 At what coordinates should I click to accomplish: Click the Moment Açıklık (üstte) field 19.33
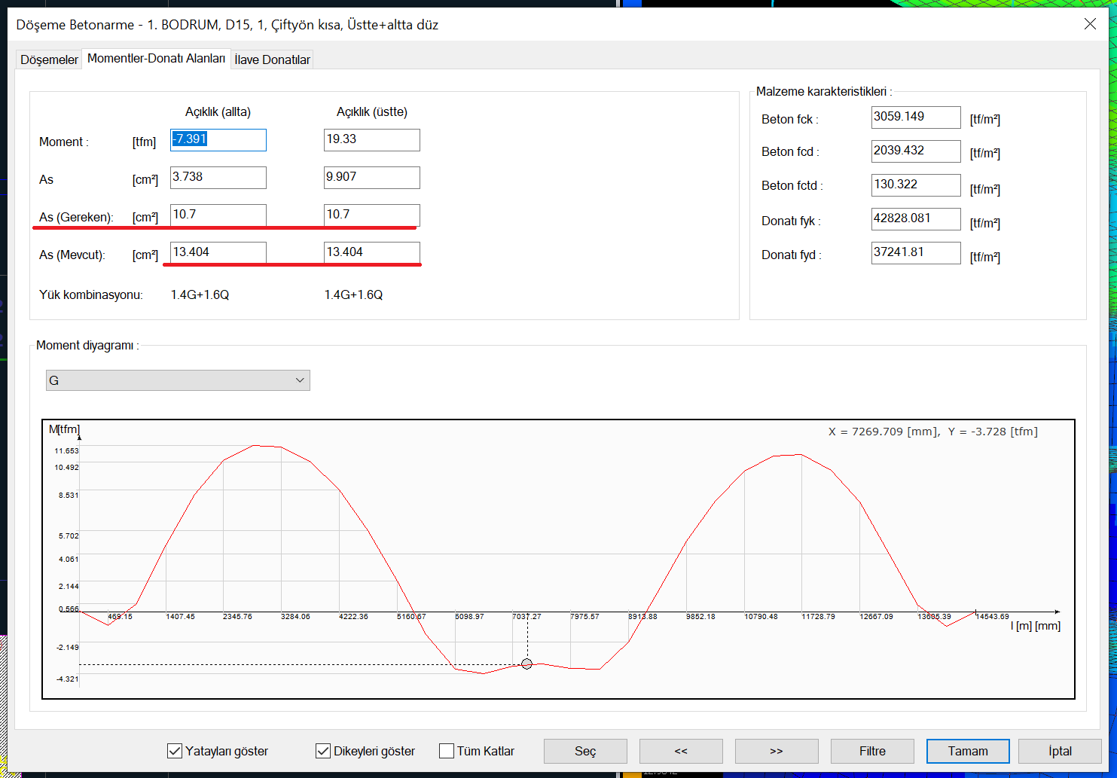tap(372, 140)
